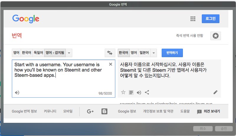Image resolution: width=236 pixels, height=136 pixels.
Task: Expand the target language dropdown arrow
Action: click(154, 53)
